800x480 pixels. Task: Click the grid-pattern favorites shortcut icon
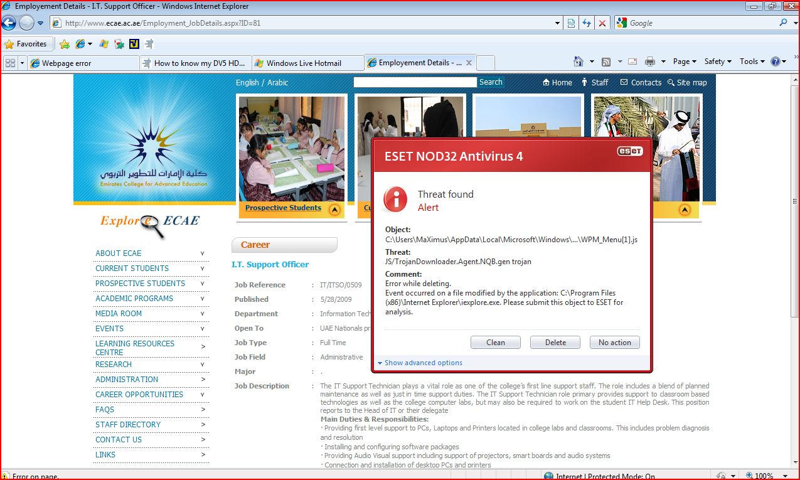click(149, 44)
